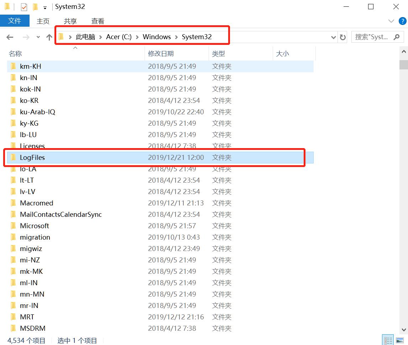The image size is (408, 345).
Task: Click the MRT folder icon
Action: tap(13, 317)
